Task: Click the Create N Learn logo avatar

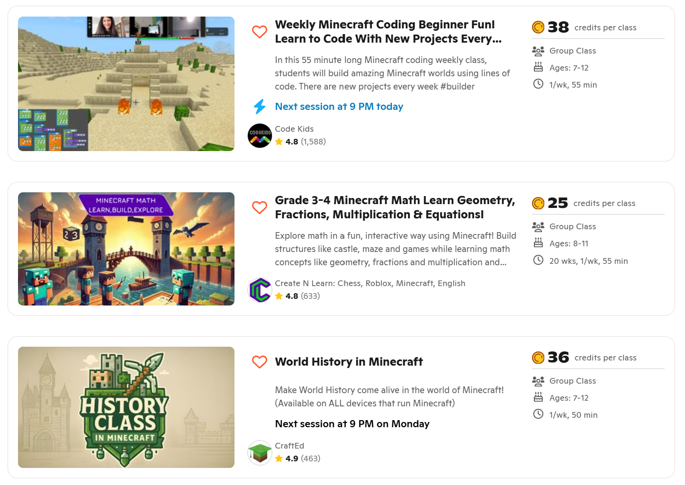Action: point(260,290)
